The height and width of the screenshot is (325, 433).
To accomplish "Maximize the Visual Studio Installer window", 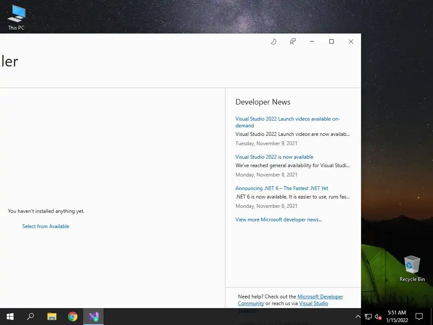I will point(332,41).
